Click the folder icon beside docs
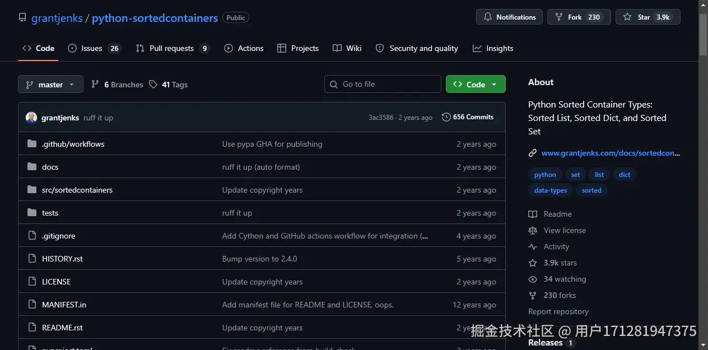This screenshot has width=708, height=350. pos(32,167)
